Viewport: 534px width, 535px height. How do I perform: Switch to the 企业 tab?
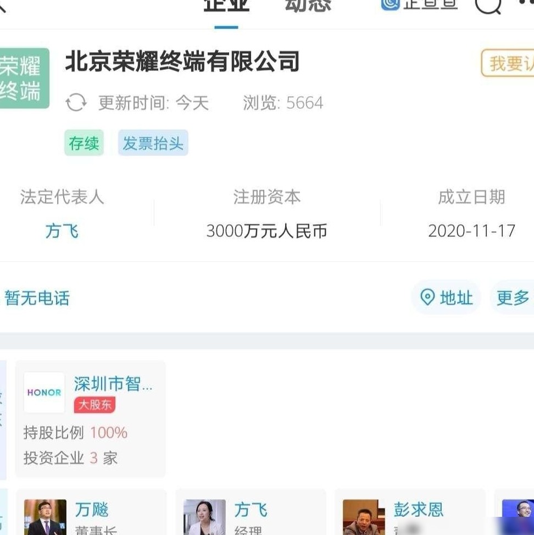click(x=226, y=6)
